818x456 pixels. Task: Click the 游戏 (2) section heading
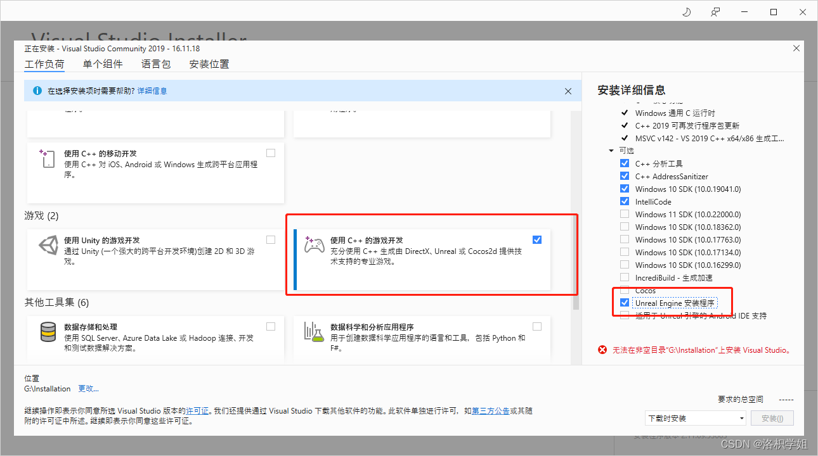[x=41, y=216]
